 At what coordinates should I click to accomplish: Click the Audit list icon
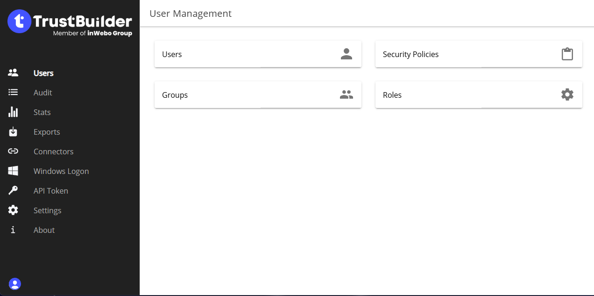(13, 93)
